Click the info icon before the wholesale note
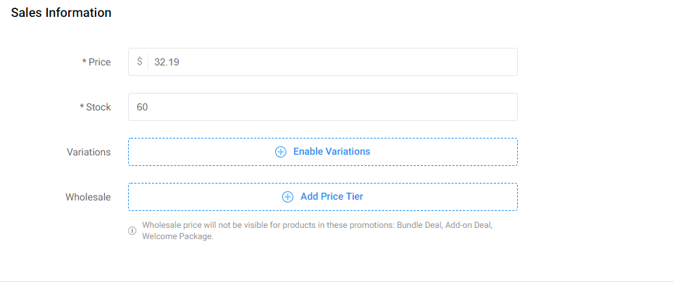Viewport: 674px width, 282px height. click(x=132, y=231)
